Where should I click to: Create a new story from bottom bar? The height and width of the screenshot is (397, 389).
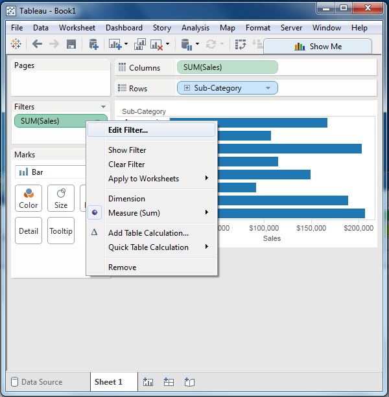click(189, 382)
